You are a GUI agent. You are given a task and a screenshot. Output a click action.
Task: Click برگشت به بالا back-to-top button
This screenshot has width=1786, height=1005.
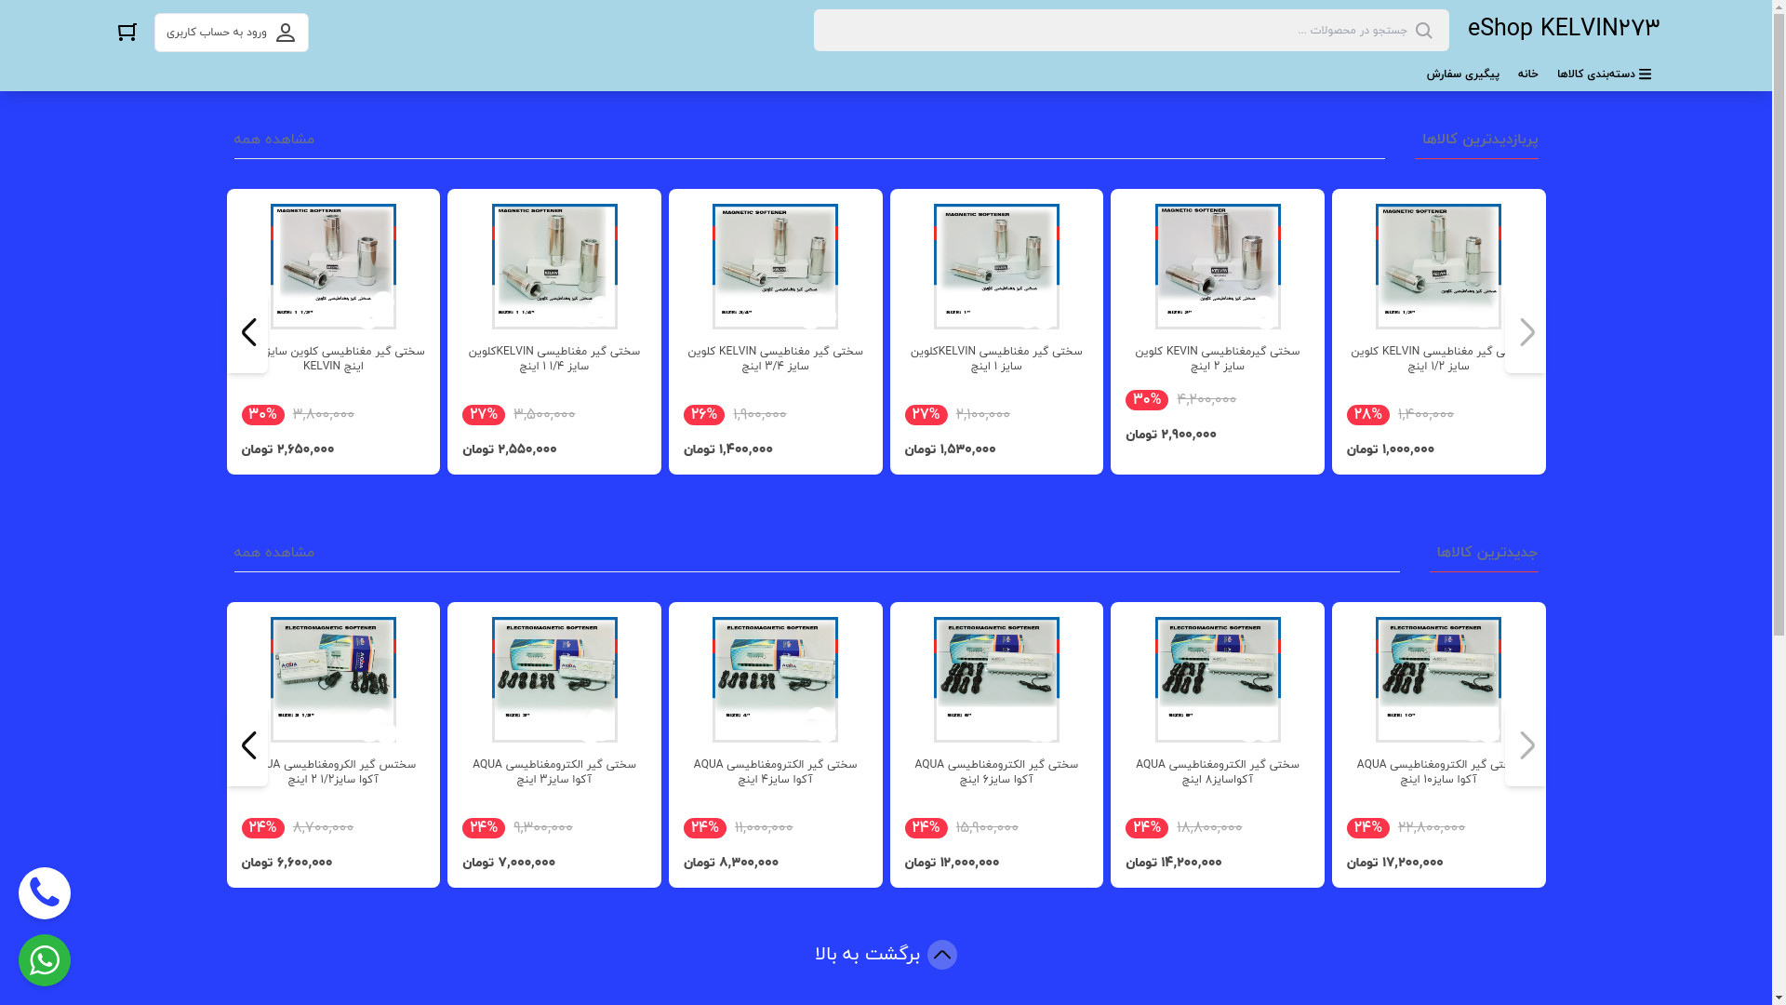click(886, 955)
